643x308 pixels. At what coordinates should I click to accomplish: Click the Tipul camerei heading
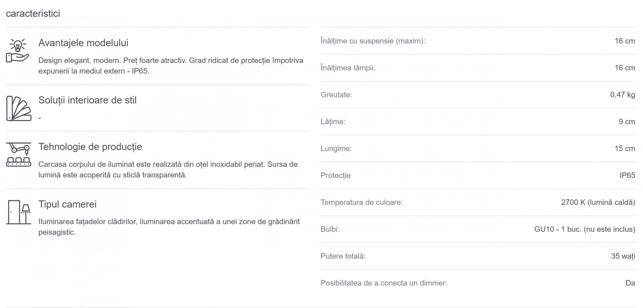point(68,204)
